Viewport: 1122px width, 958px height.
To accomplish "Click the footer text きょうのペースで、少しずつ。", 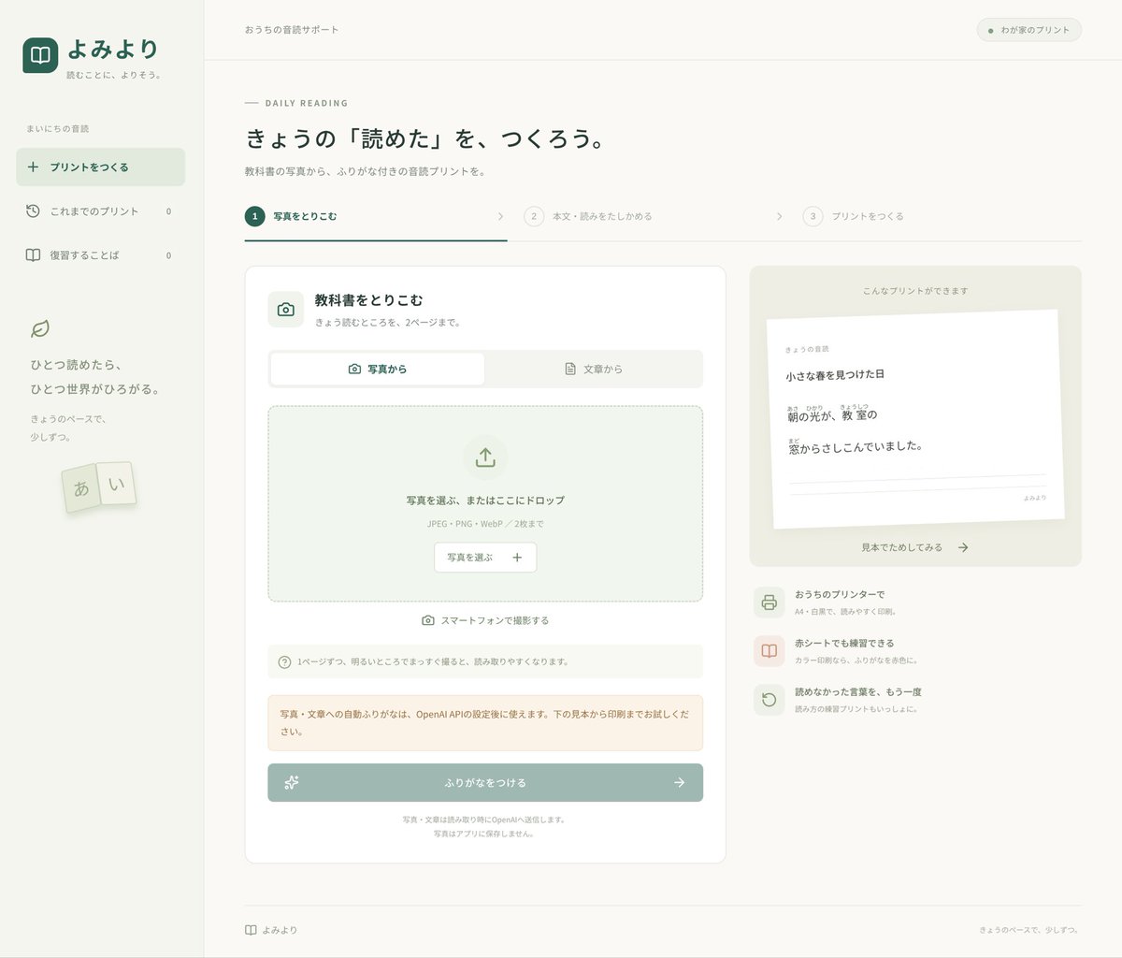I will [x=1029, y=930].
